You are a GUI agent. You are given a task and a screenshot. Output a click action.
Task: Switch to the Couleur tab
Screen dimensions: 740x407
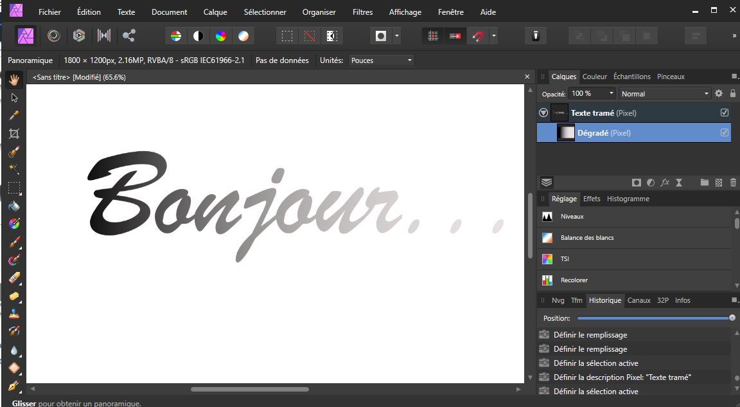(x=595, y=77)
